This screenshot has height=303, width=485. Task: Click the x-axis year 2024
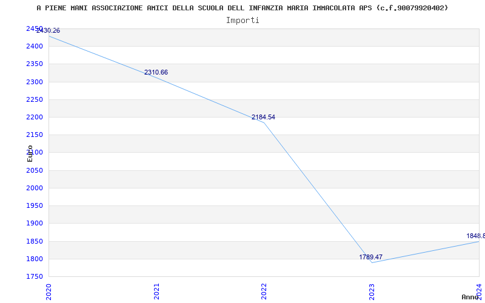(479, 291)
